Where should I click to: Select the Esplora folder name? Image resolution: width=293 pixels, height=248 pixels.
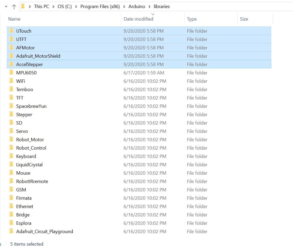pos(24,223)
